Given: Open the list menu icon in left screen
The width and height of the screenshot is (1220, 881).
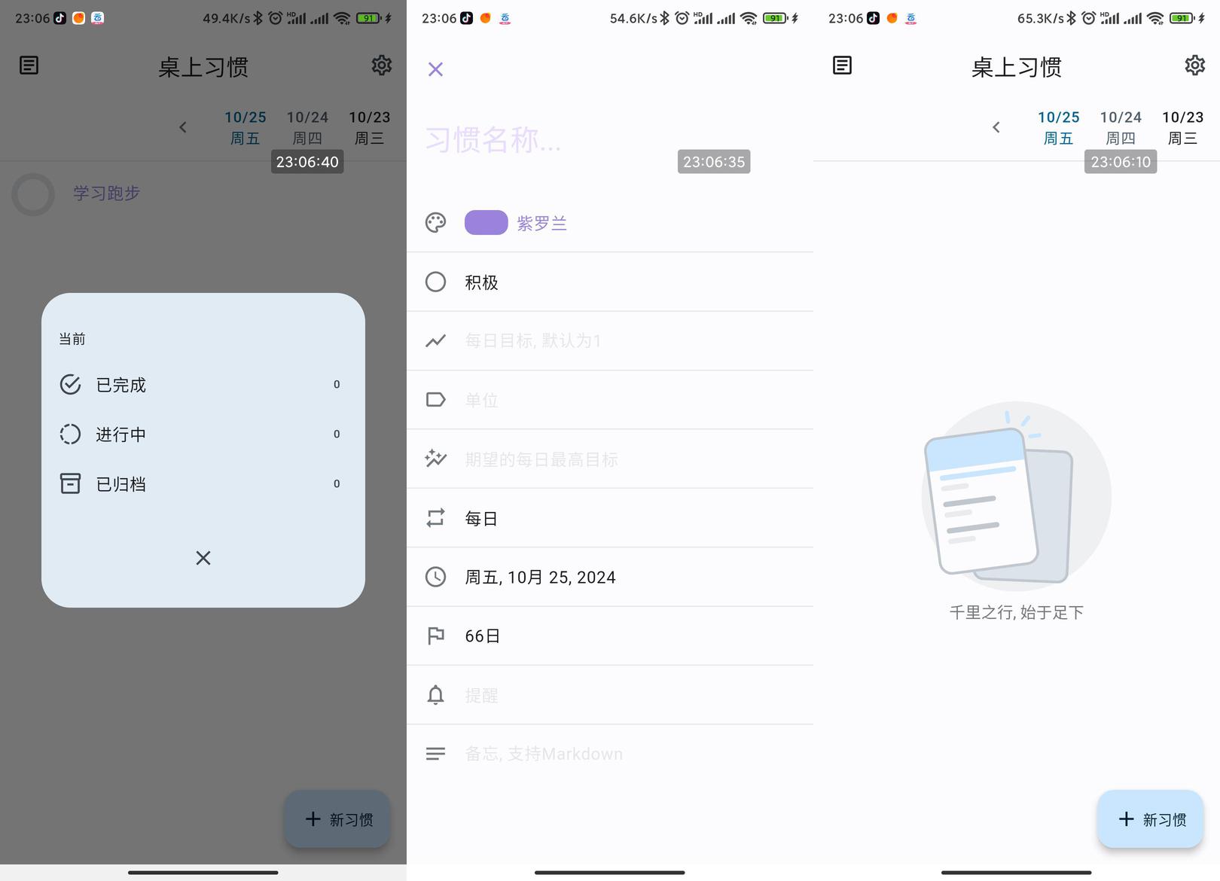Looking at the screenshot, I should coord(29,66).
